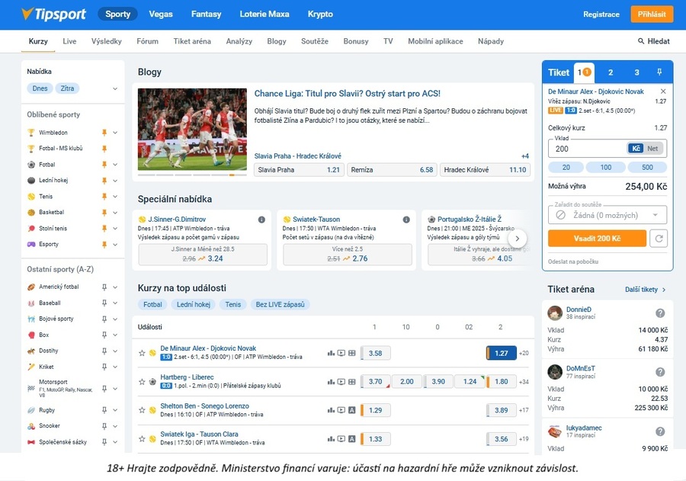Open DonnieD's profile avatar

pos(555,313)
